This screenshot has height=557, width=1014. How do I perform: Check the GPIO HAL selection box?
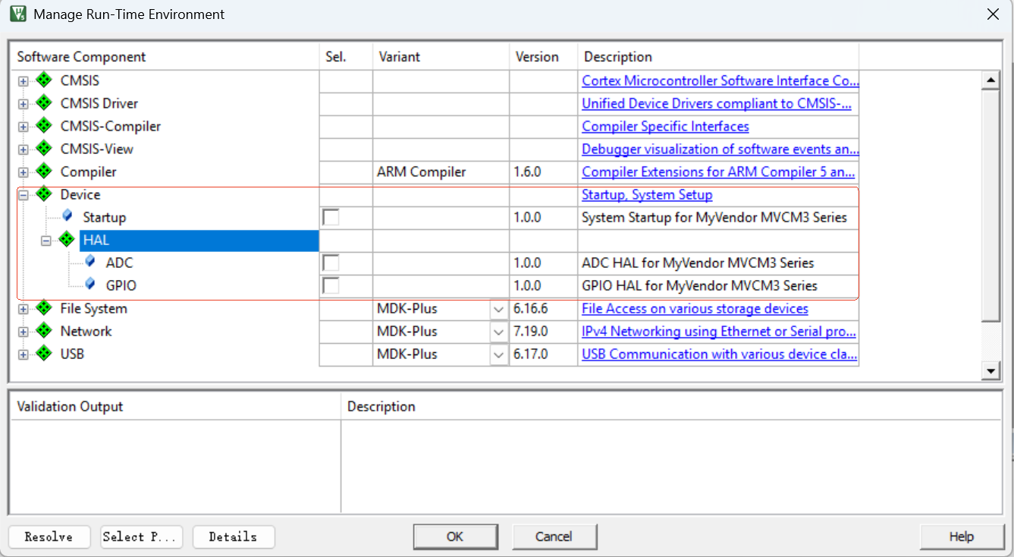(x=331, y=286)
